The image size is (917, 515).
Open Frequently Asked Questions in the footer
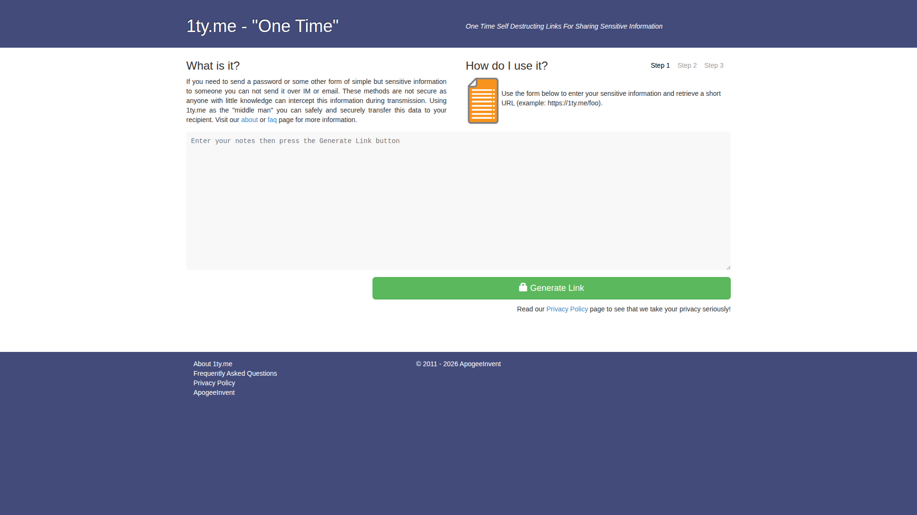click(x=235, y=373)
